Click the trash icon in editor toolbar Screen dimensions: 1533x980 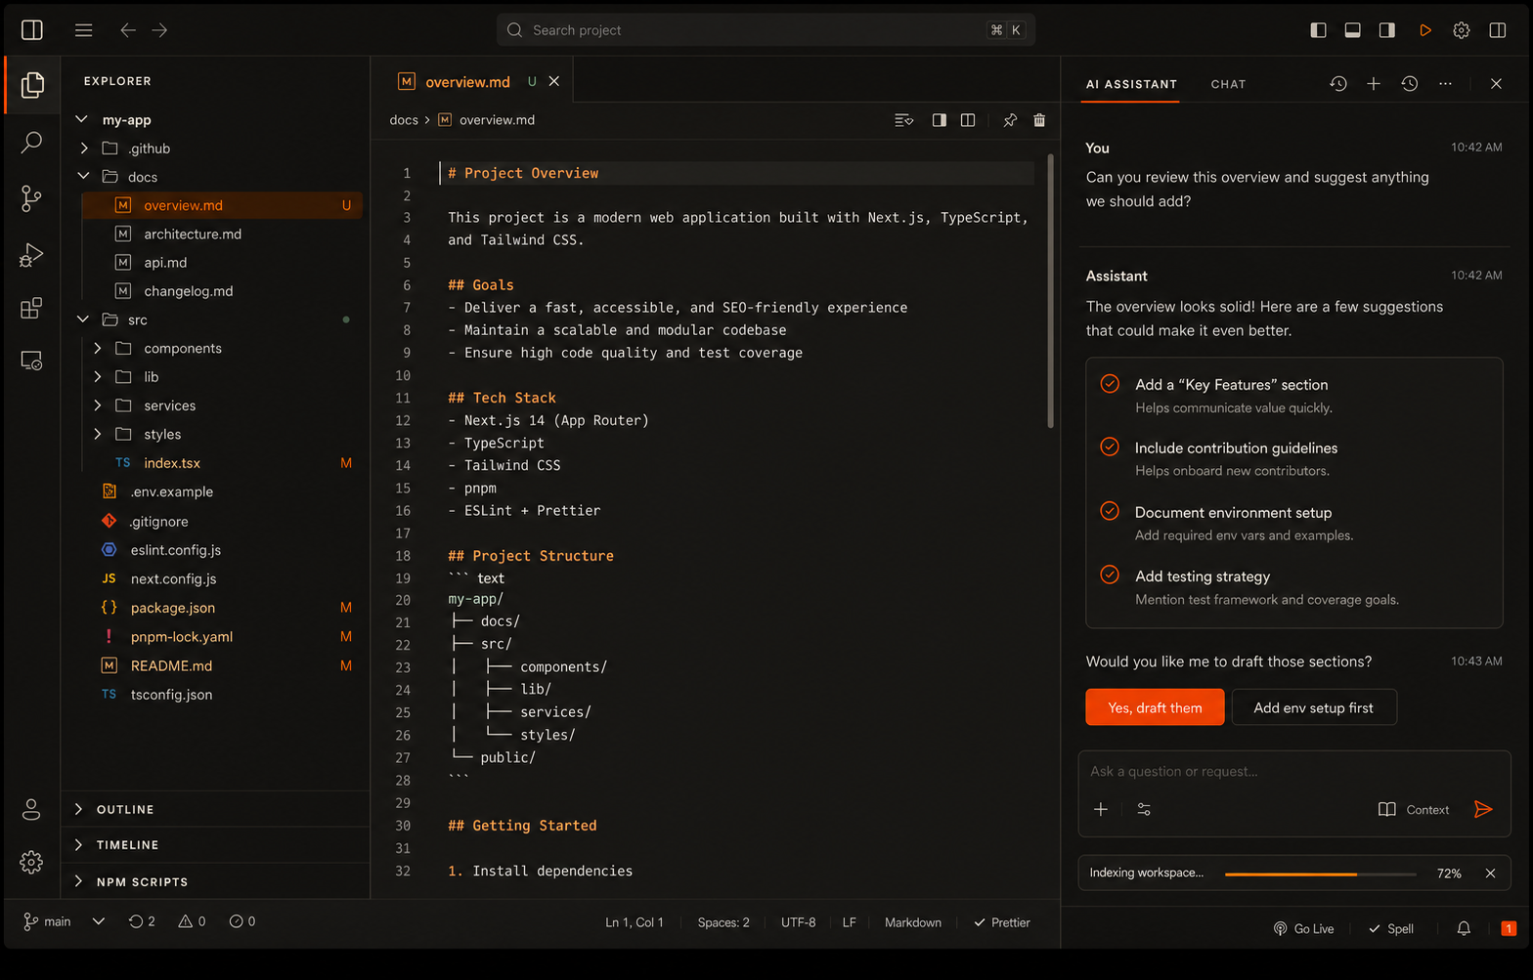[1039, 120]
